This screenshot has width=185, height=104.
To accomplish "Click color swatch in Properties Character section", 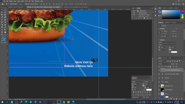I will (x=174, y=52).
